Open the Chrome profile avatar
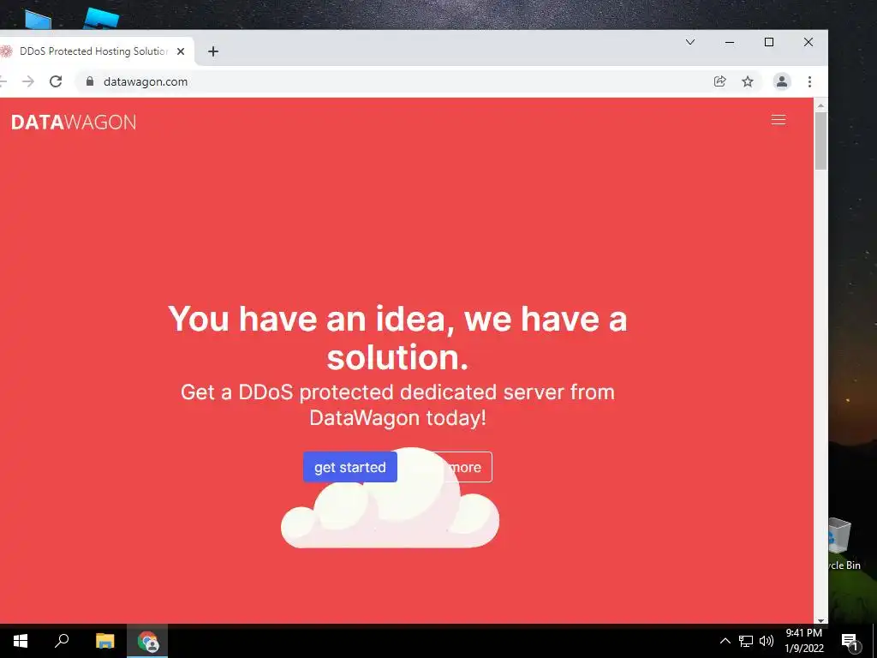This screenshot has height=658, width=877. [781, 81]
